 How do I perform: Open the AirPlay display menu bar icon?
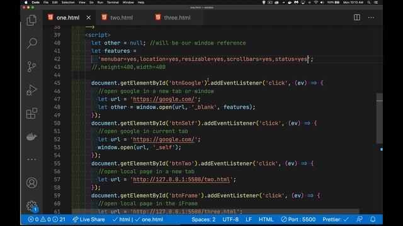303,3
